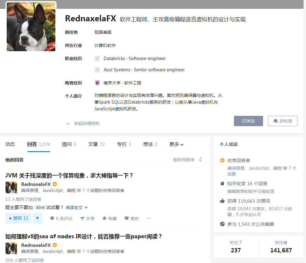
Task: Open the 6 条评论 comments
Action: tap(61, 218)
